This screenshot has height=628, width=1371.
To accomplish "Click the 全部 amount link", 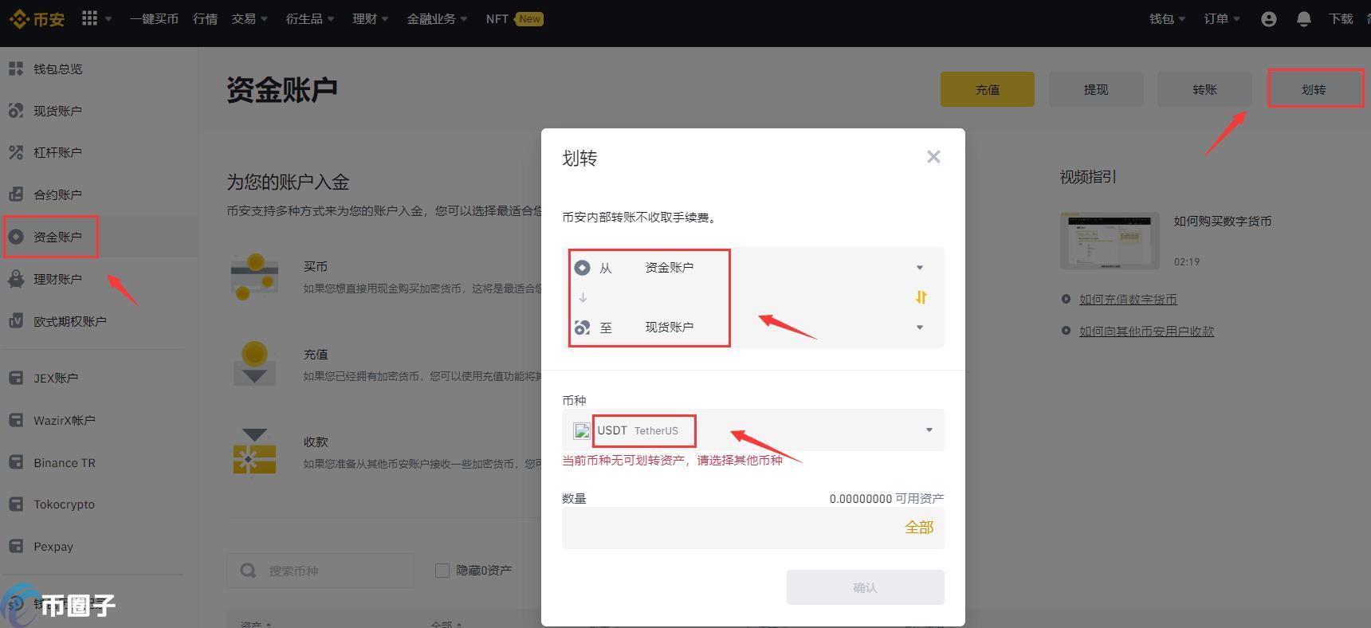I will tap(918, 528).
